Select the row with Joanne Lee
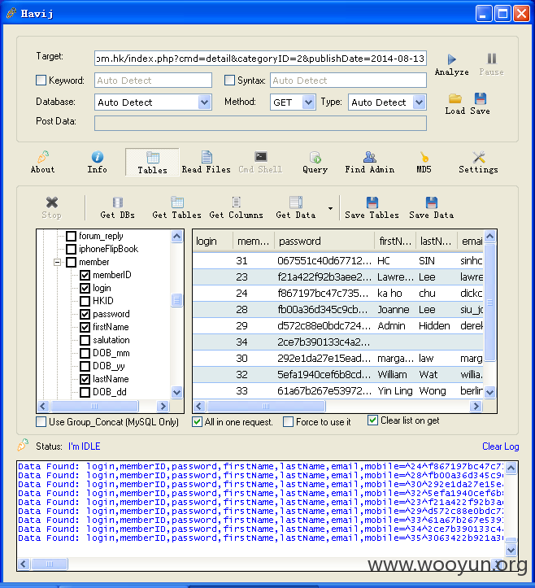535x588 pixels. (337, 309)
